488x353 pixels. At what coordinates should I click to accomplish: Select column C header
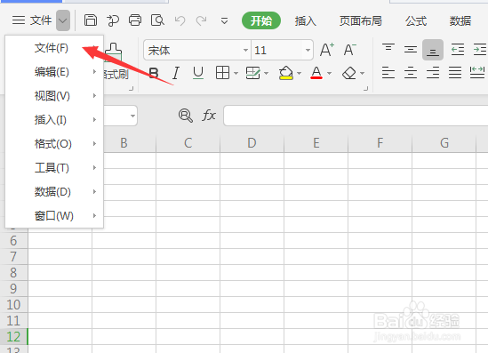tap(188, 143)
